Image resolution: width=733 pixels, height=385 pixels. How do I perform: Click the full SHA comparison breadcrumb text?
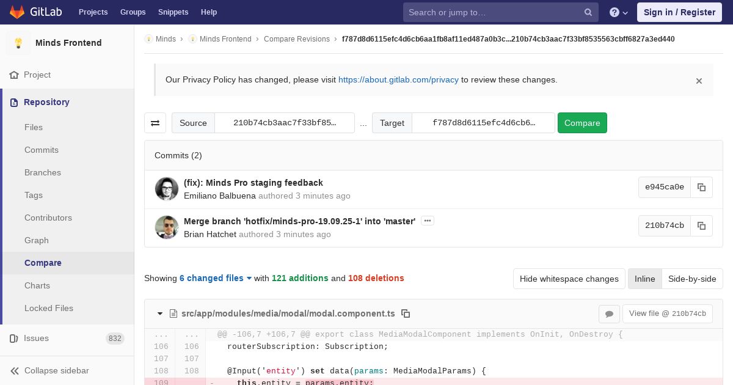click(x=508, y=39)
